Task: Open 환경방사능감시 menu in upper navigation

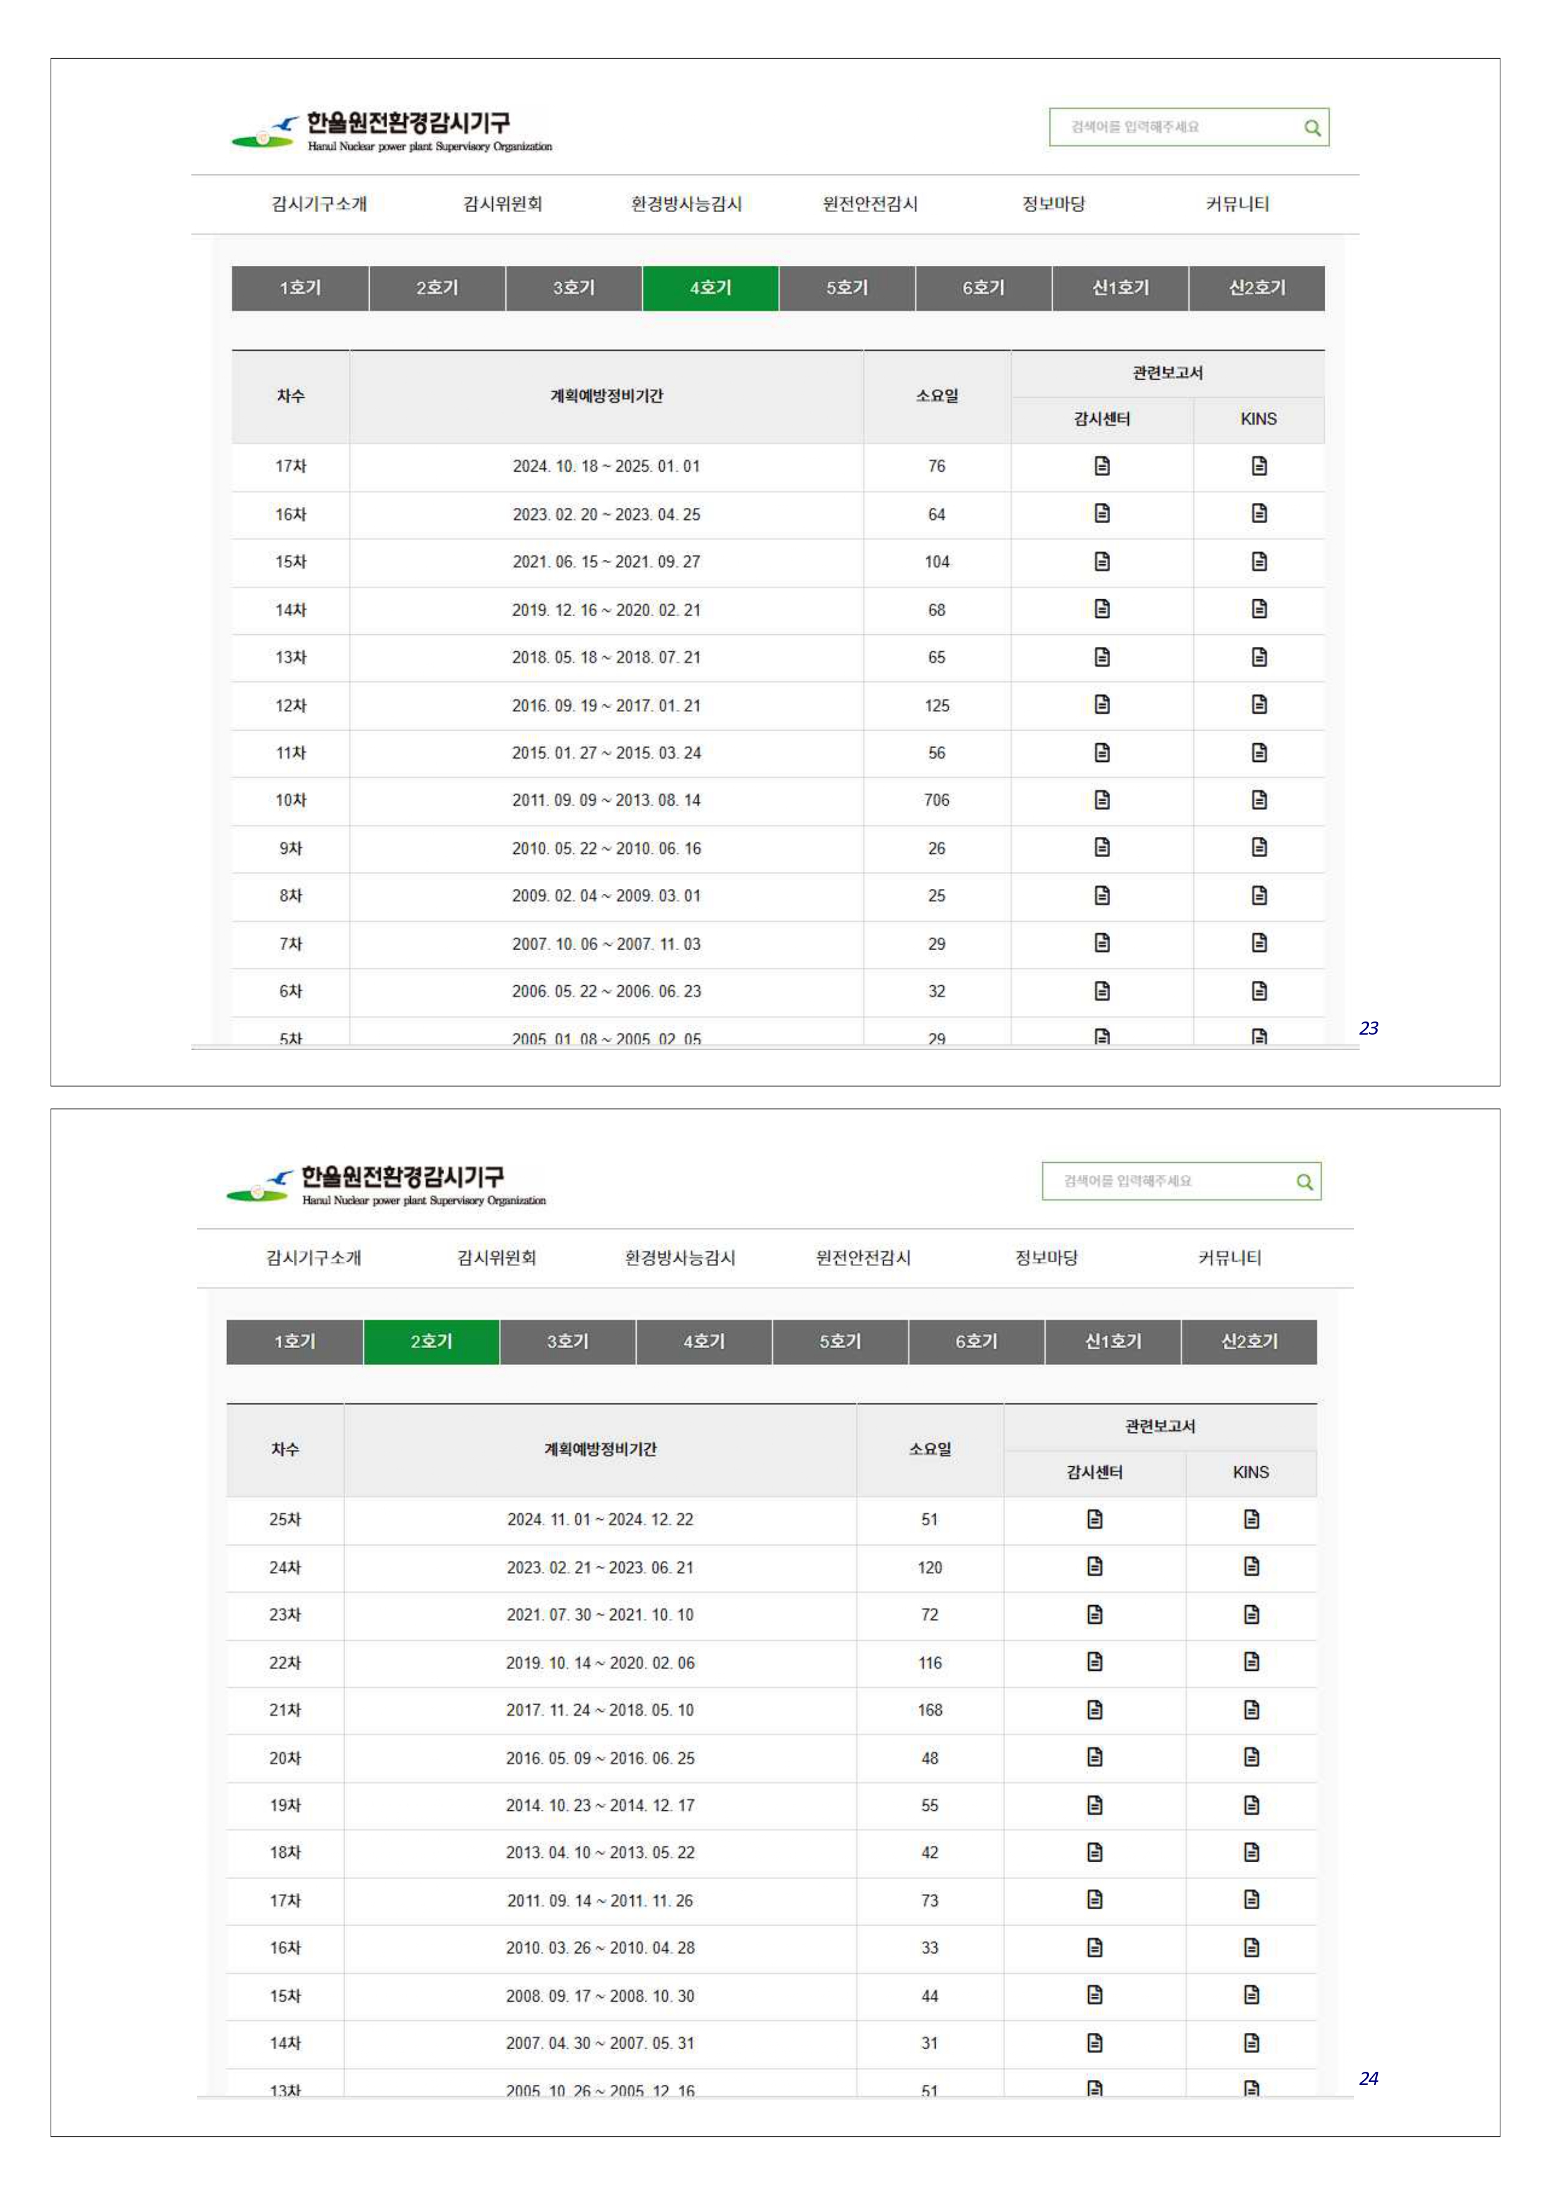Action: point(686,204)
